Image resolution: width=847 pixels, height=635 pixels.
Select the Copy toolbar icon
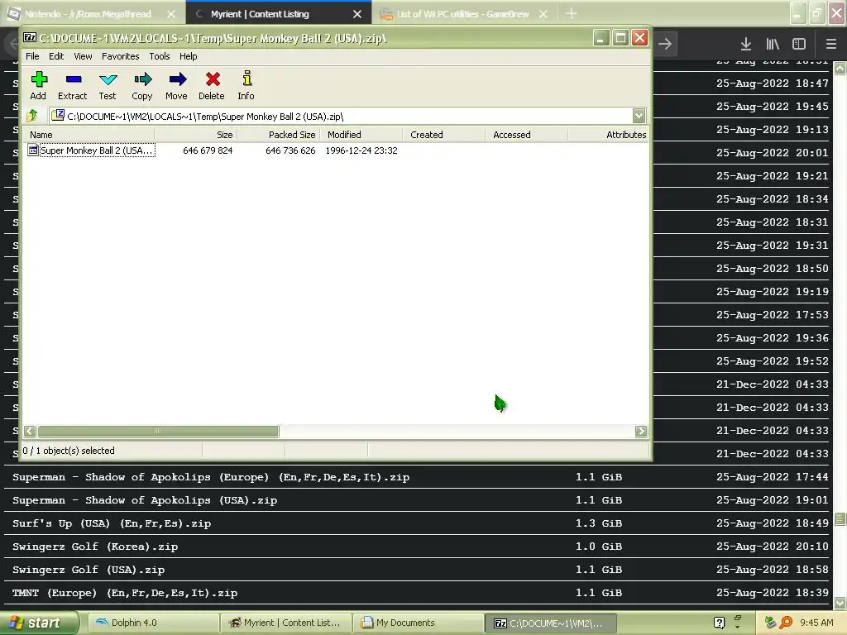point(142,79)
